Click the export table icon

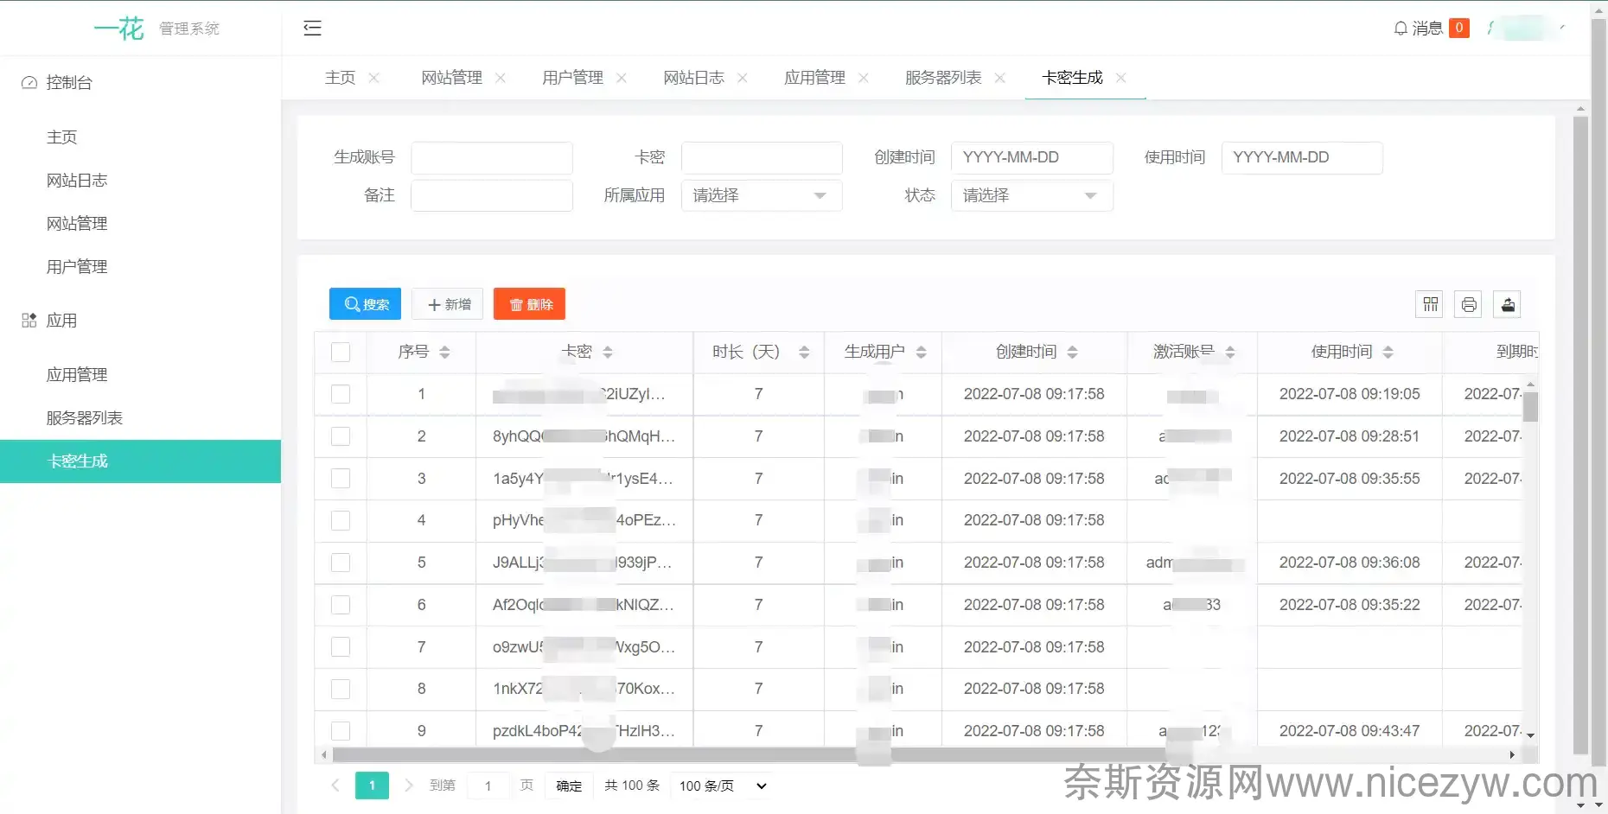(1508, 304)
